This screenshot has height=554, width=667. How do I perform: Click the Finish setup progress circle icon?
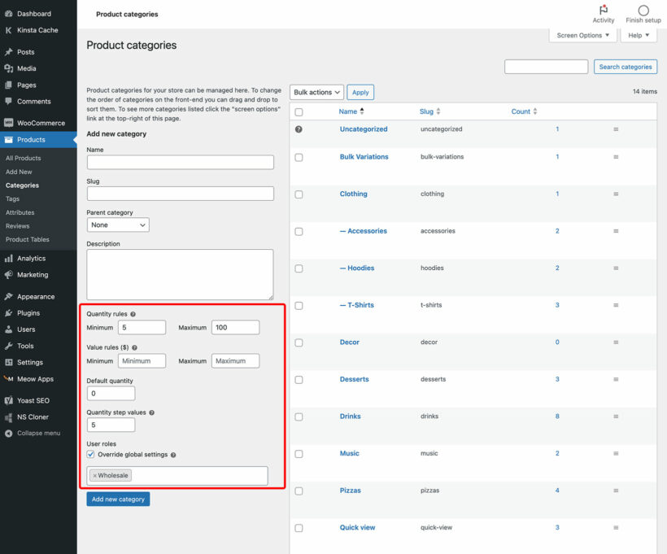[643, 10]
